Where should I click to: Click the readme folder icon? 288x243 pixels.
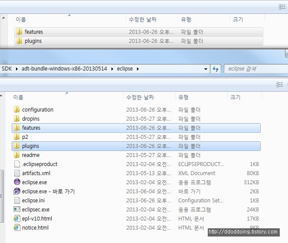point(16,155)
